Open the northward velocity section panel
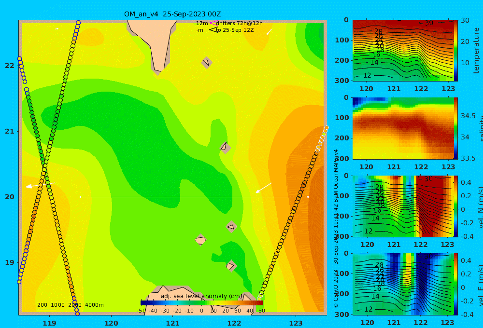The image size is (483, 328). click(403, 206)
